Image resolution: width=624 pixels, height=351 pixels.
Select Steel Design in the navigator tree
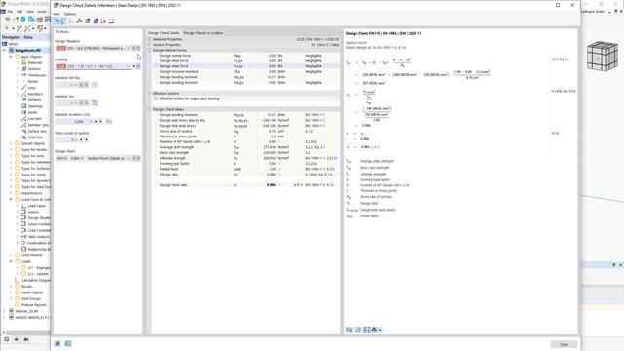point(30,299)
